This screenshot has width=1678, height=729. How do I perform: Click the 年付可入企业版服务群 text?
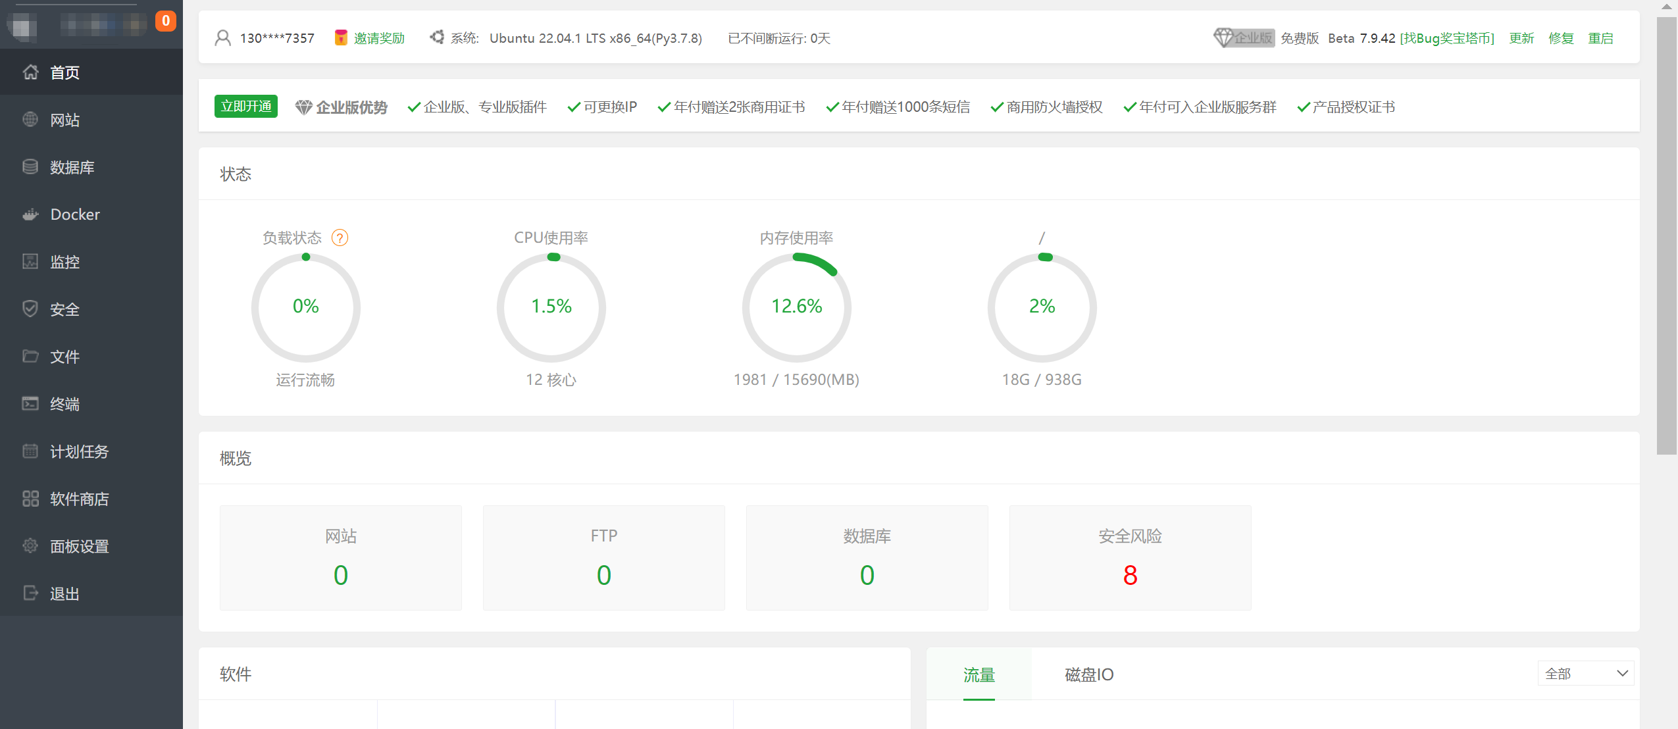[x=1208, y=107]
